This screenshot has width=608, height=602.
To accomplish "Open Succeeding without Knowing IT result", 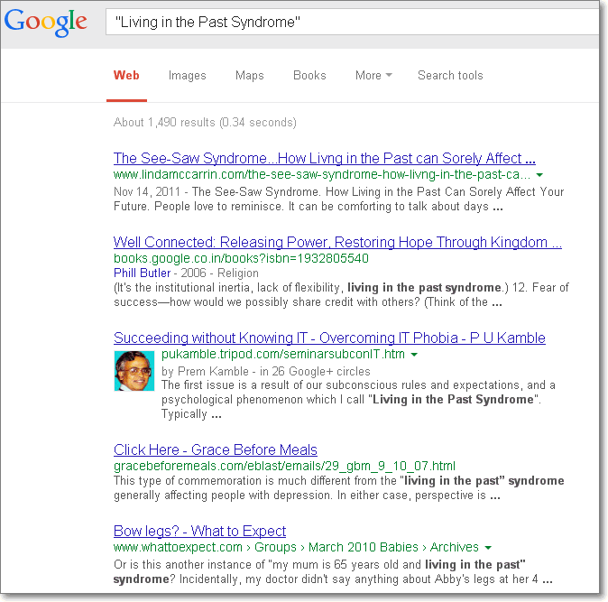I will 329,338.
